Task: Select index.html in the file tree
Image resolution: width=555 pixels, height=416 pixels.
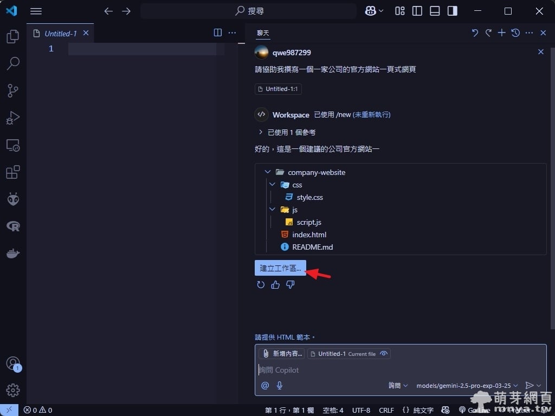Action: (x=309, y=235)
